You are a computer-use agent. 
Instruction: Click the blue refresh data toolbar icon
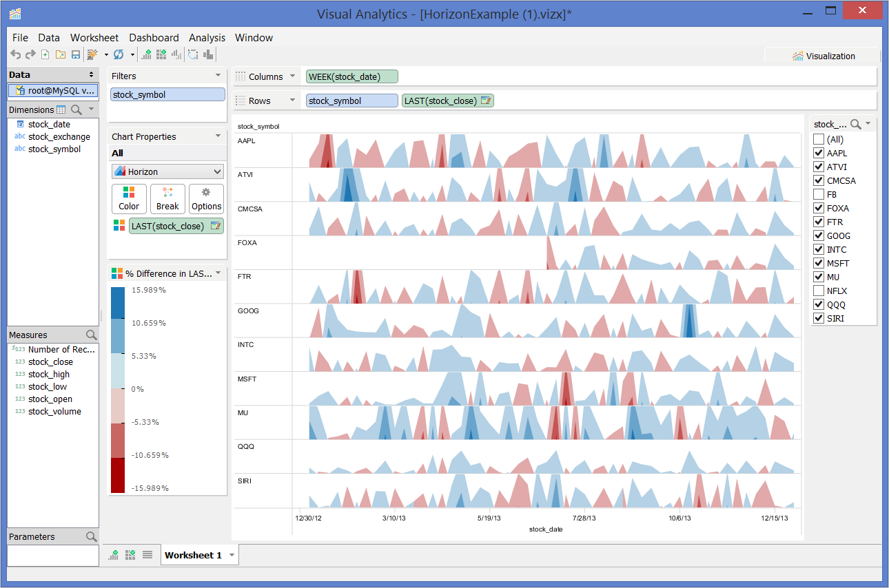point(119,55)
